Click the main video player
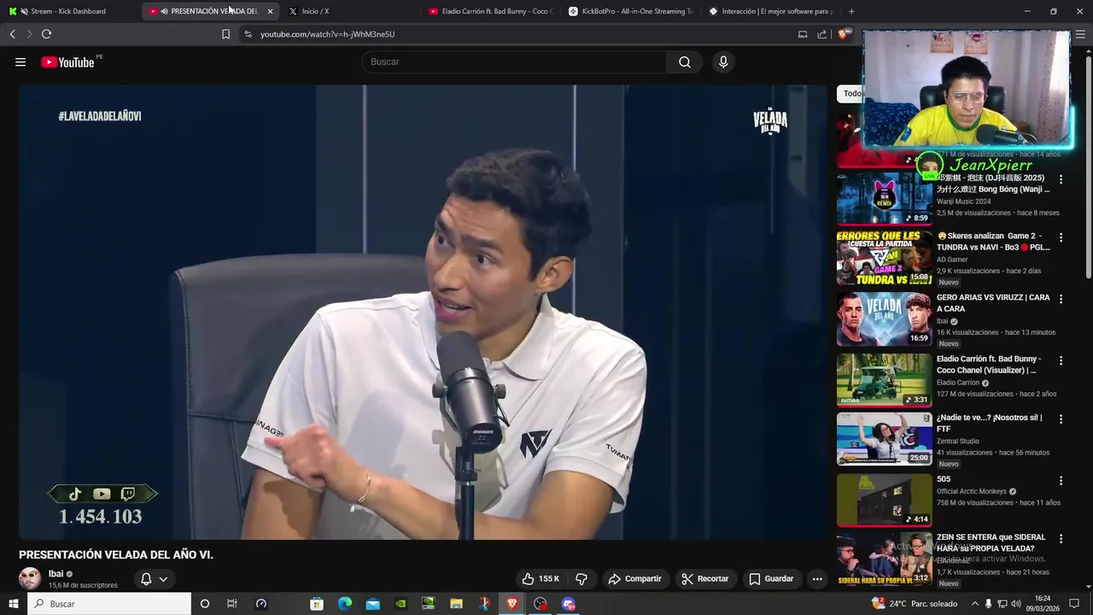 tap(424, 312)
